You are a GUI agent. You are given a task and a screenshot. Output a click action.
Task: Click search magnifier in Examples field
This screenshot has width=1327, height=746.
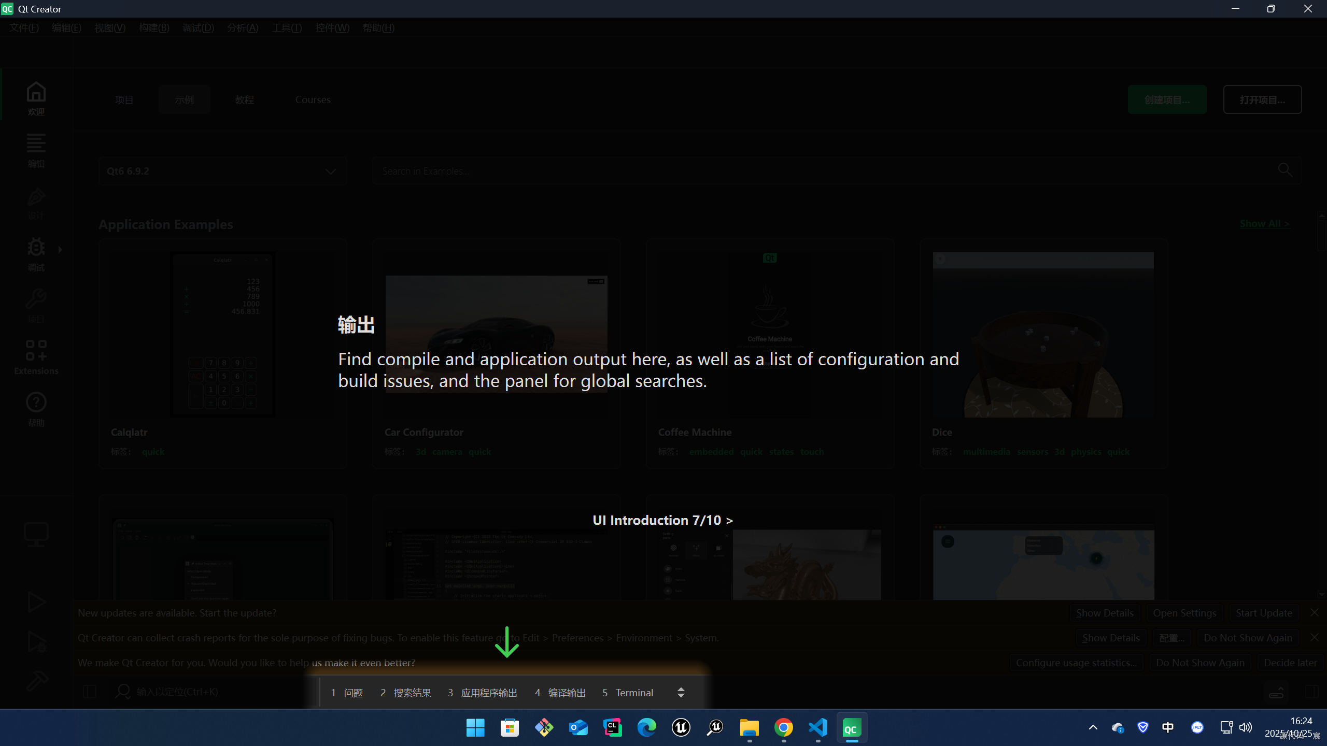pos(1285,170)
